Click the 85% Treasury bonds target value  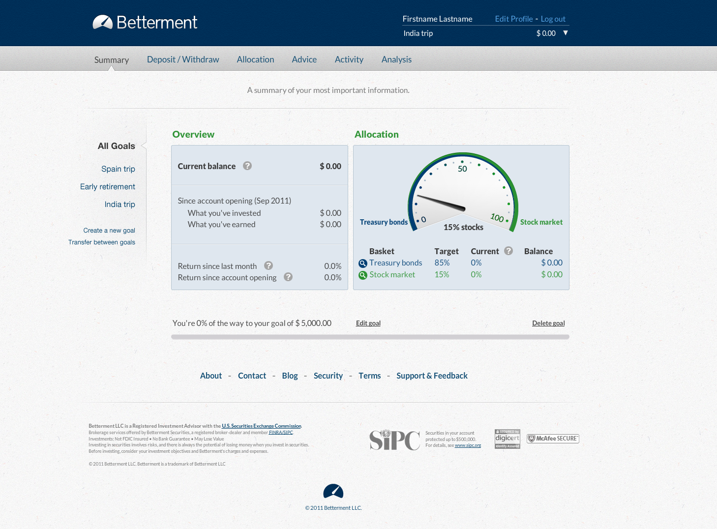(442, 263)
